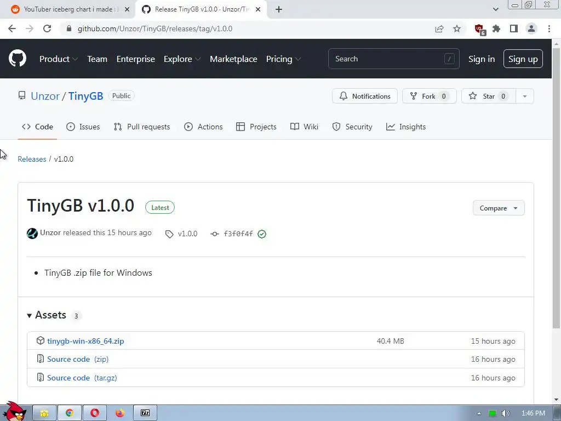Open the uBlock Origin extension icon

pos(479,29)
